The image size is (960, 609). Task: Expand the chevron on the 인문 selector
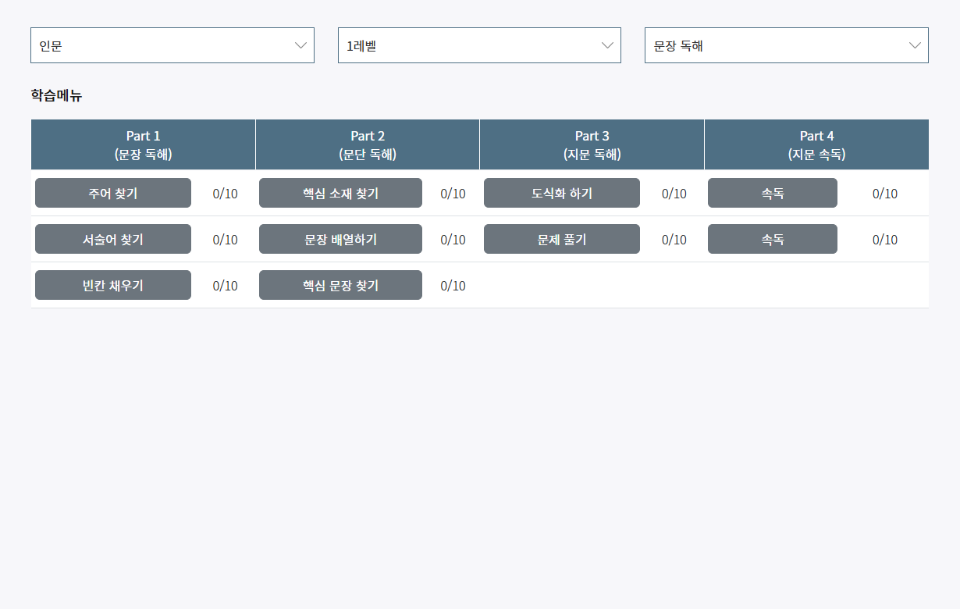click(x=300, y=45)
